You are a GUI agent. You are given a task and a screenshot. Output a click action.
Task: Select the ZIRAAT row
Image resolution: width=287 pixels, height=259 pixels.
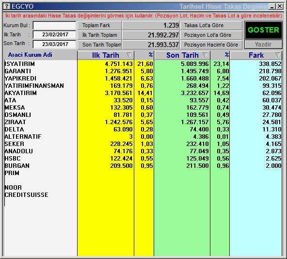[143, 122]
